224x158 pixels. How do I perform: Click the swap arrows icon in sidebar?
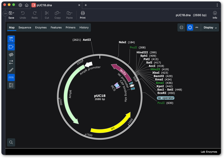(x=11, y=62)
